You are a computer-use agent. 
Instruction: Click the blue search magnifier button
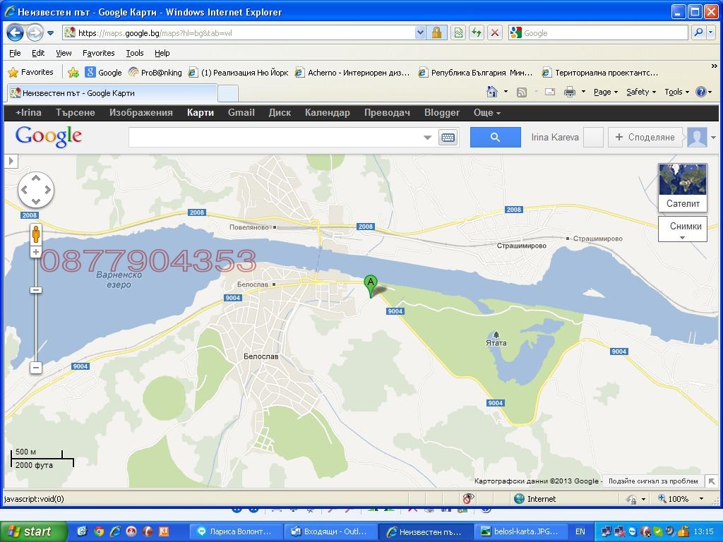495,138
